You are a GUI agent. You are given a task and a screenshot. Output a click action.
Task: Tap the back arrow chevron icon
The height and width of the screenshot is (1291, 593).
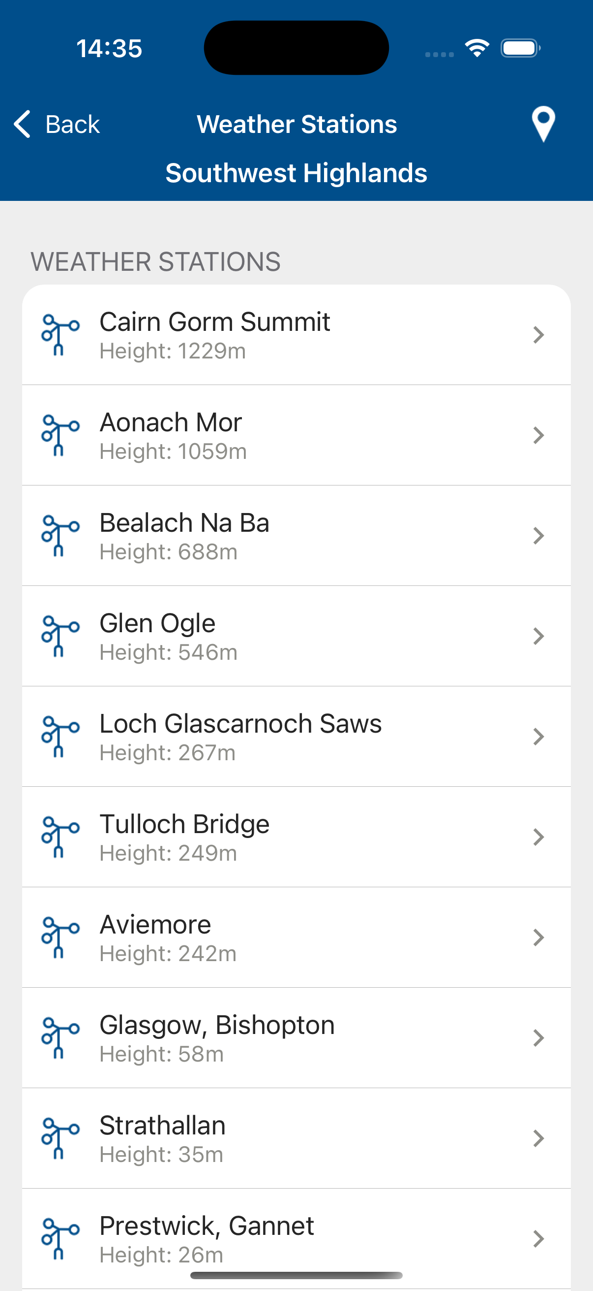coord(23,124)
